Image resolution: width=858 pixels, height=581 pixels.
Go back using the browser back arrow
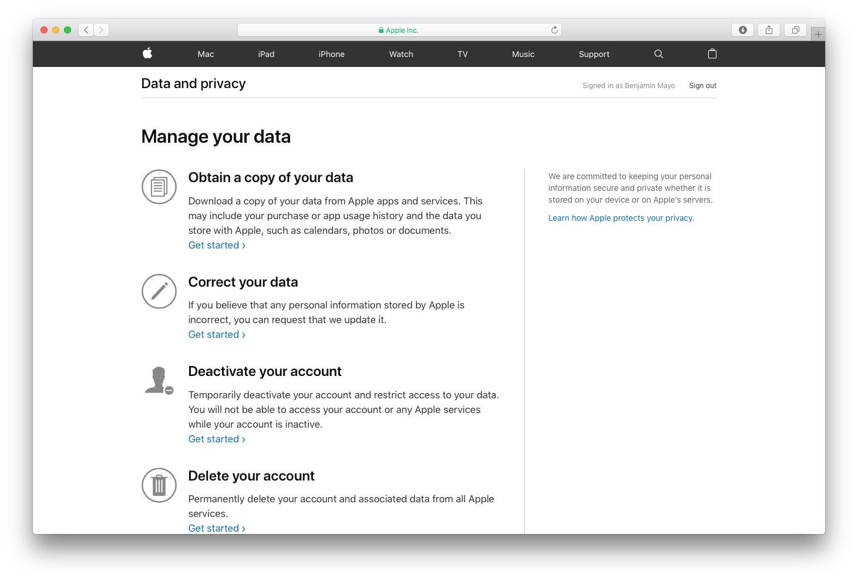coord(86,29)
